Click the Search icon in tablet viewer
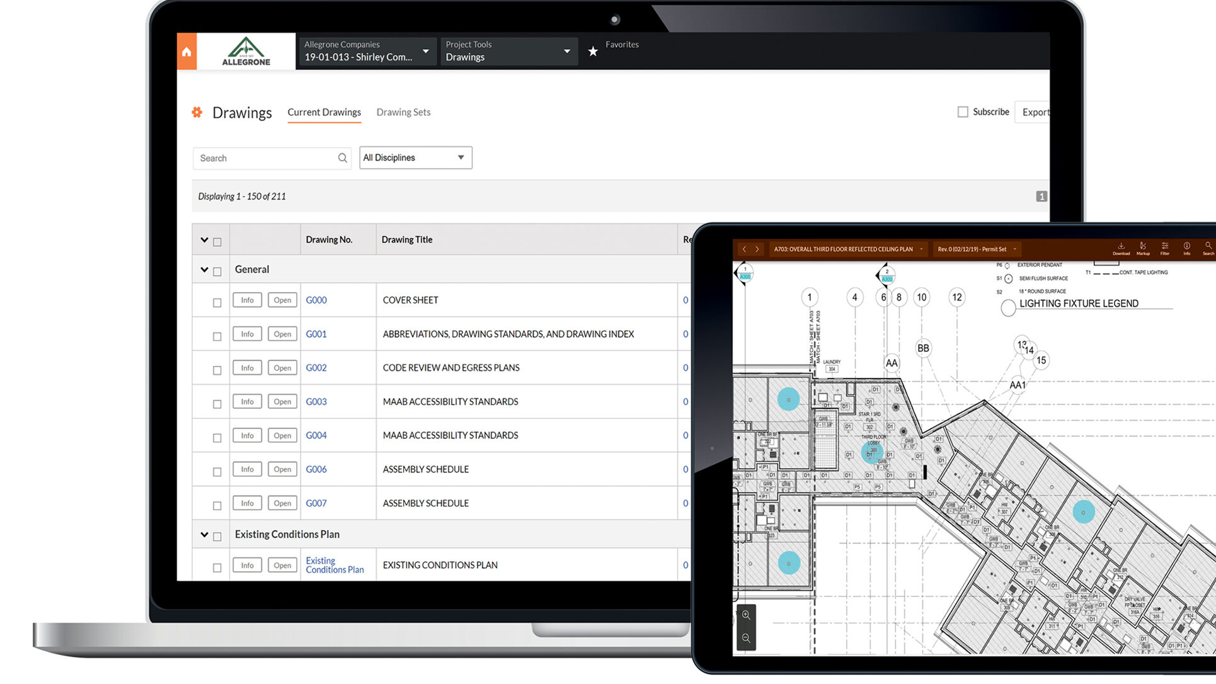 pos(1208,249)
